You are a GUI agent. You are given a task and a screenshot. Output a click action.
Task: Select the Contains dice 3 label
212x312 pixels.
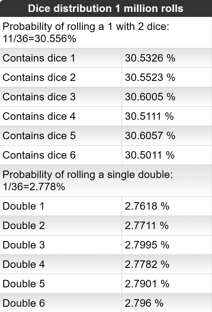(39, 97)
